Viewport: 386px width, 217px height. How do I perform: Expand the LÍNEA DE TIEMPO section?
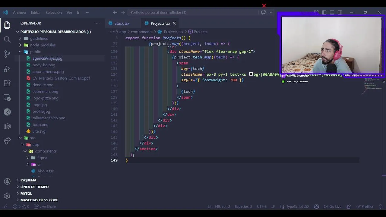tap(17, 187)
